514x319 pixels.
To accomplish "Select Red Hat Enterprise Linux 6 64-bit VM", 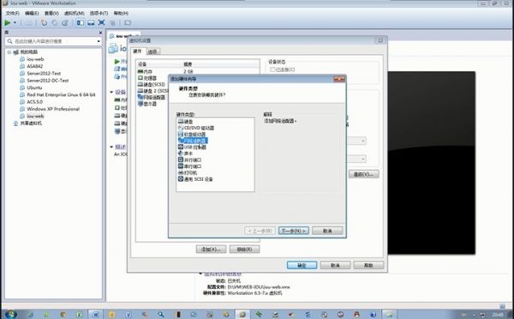I will [61, 94].
